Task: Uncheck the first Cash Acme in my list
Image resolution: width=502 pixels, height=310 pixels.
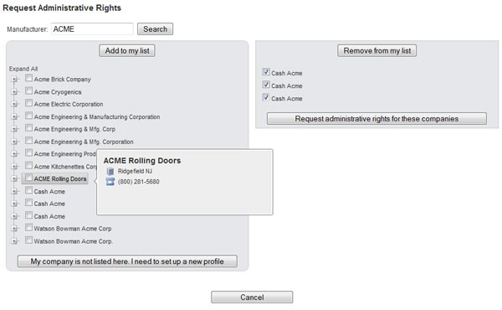Action: tap(266, 72)
